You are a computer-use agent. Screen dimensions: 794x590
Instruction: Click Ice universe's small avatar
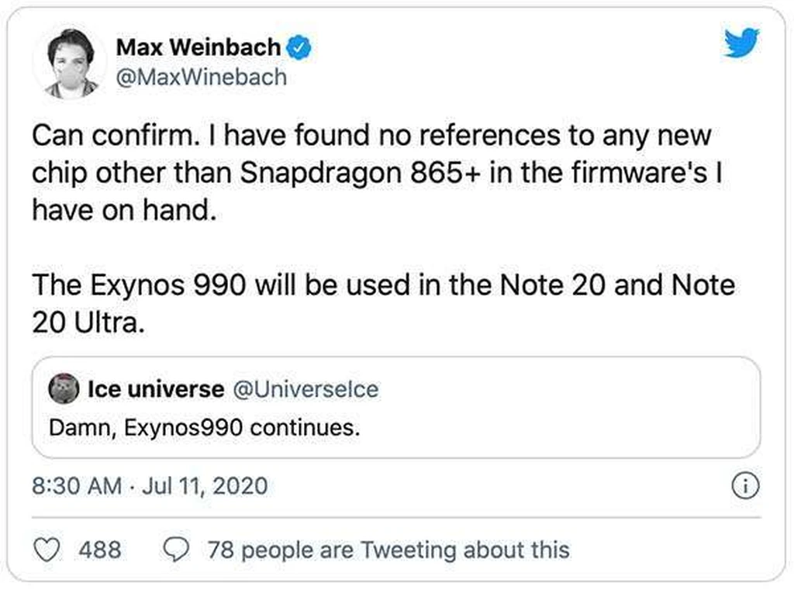(64, 388)
